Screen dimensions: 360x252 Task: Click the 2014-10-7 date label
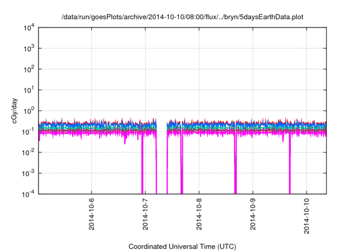(145, 214)
